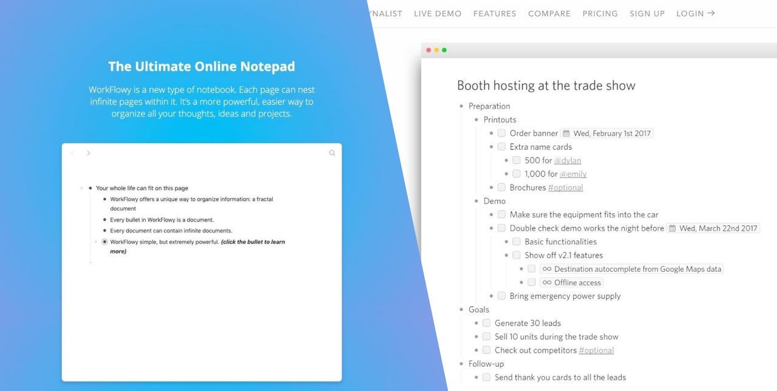Open the search icon in the demo notepad
The width and height of the screenshot is (777, 391).
coord(331,153)
